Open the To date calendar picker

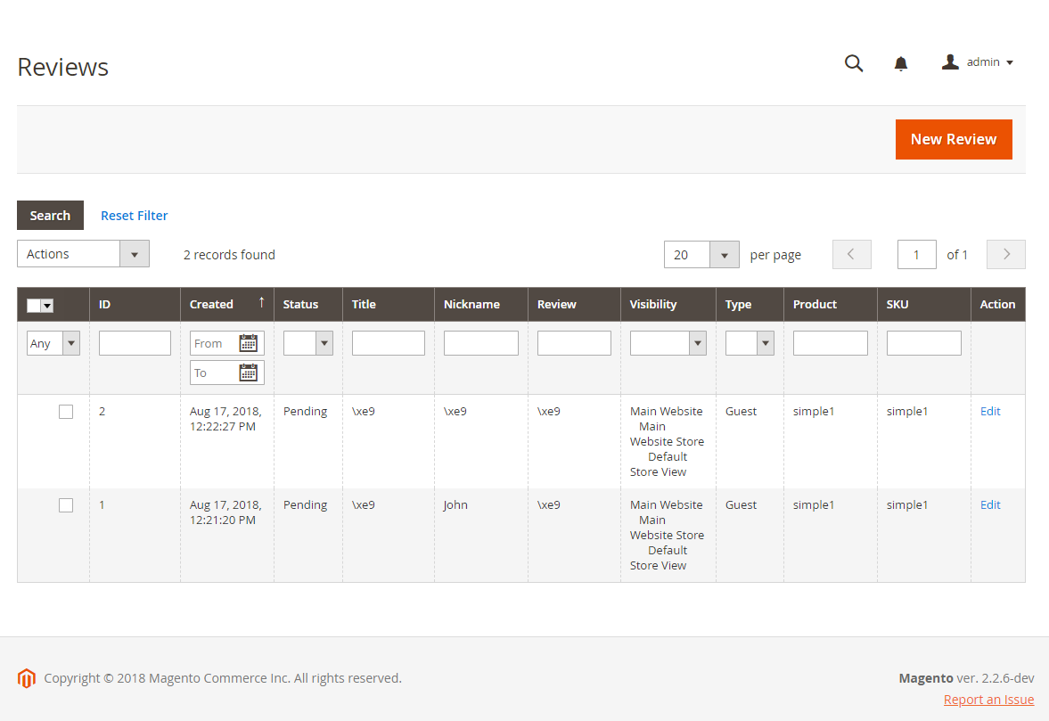click(x=247, y=373)
